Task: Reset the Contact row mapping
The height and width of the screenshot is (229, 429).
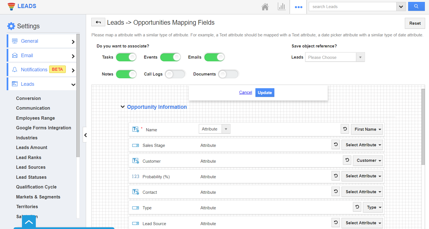Action: click(x=336, y=191)
